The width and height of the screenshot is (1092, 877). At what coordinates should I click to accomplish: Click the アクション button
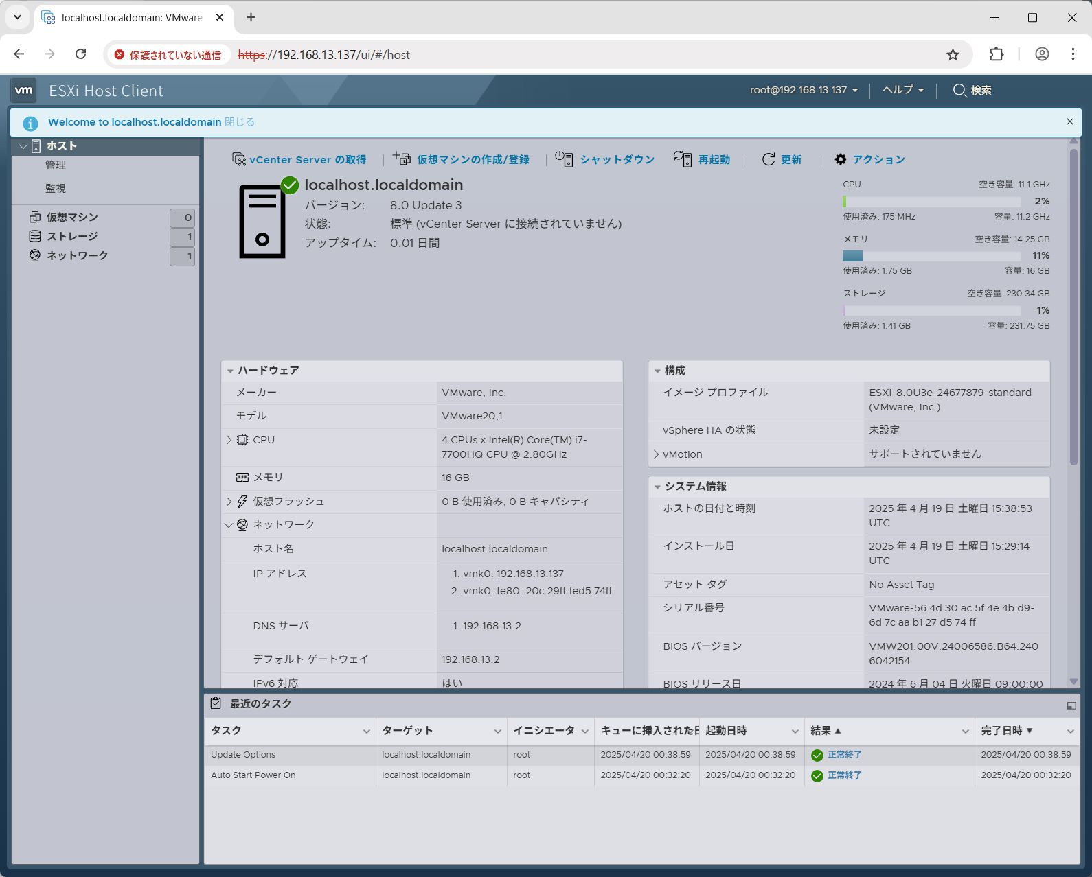pos(869,159)
